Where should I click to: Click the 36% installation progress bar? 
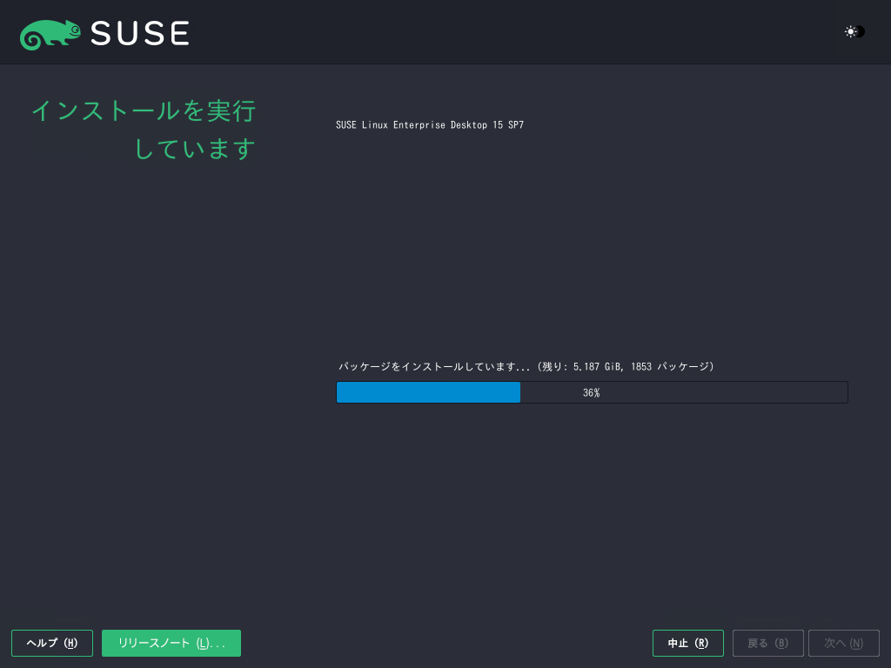(592, 392)
